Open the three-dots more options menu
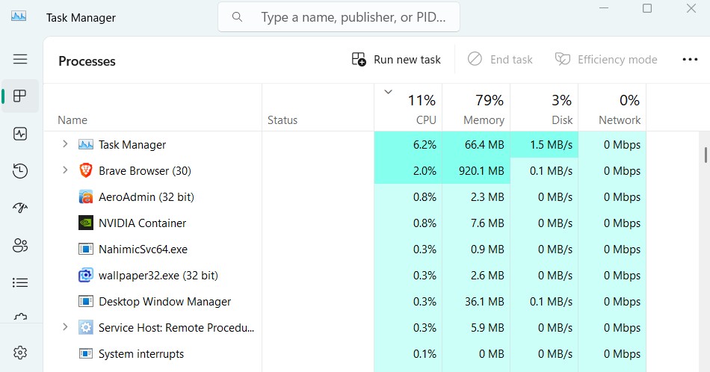The height and width of the screenshot is (372, 710). [x=690, y=59]
